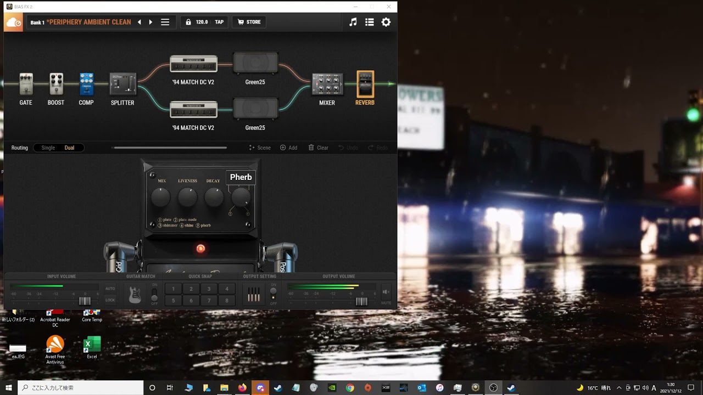Click the DECAY knob

point(214,197)
